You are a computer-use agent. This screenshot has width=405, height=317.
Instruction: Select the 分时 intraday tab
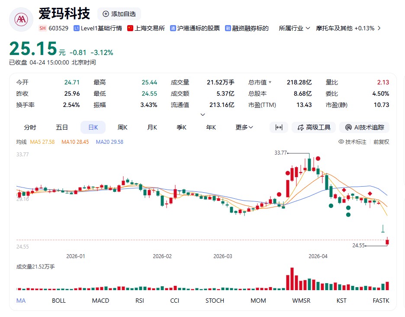tap(30, 127)
